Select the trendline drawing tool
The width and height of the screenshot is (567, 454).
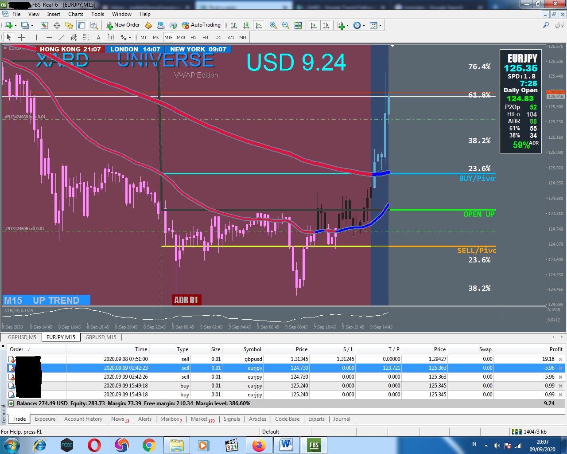(x=61, y=37)
